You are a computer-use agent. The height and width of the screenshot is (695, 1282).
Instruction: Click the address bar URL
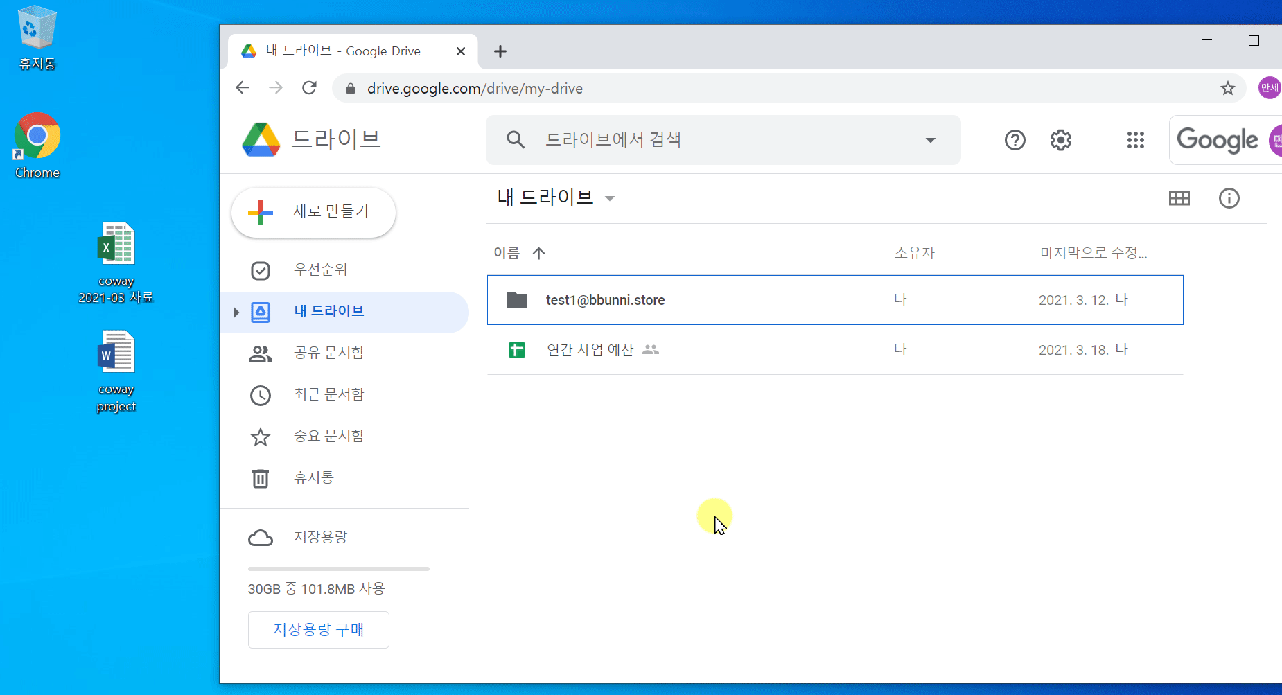click(x=475, y=89)
